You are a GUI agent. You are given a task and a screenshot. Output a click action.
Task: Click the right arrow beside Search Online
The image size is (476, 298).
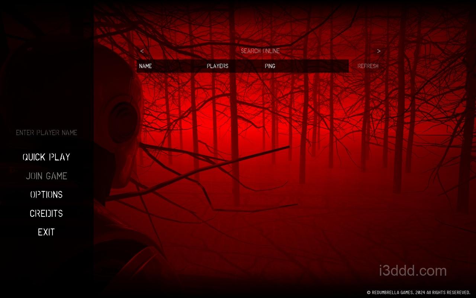click(379, 51)
